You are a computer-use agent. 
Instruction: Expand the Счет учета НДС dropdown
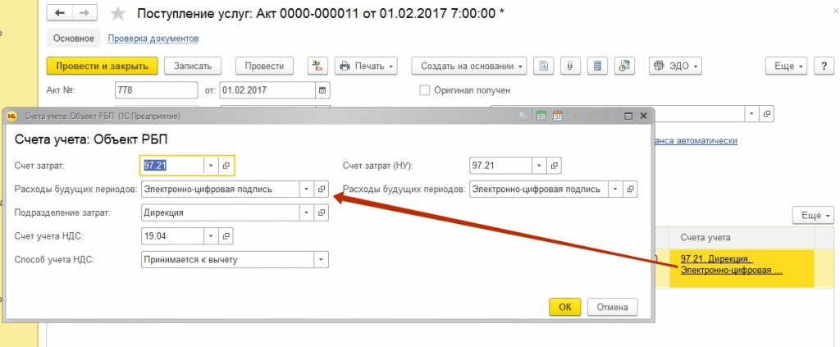(x=210, y=236)
